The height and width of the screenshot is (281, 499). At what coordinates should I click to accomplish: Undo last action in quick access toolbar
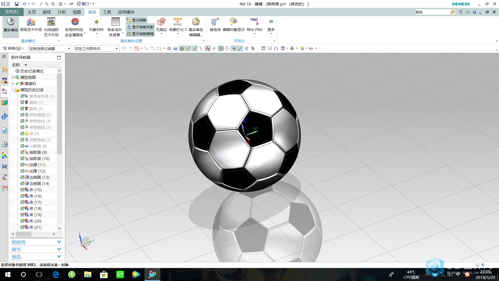click(24, 4)
